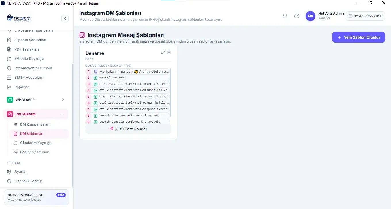Image resolution: width=391 pixels, height=209 pixels.
Task: Click the image icon beside marka/logo.webp
Action: pyautogui.click(x=96, y=78)
